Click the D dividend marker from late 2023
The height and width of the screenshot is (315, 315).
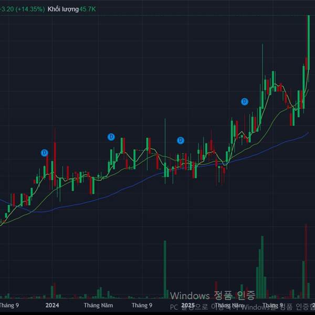click(45, 153)
